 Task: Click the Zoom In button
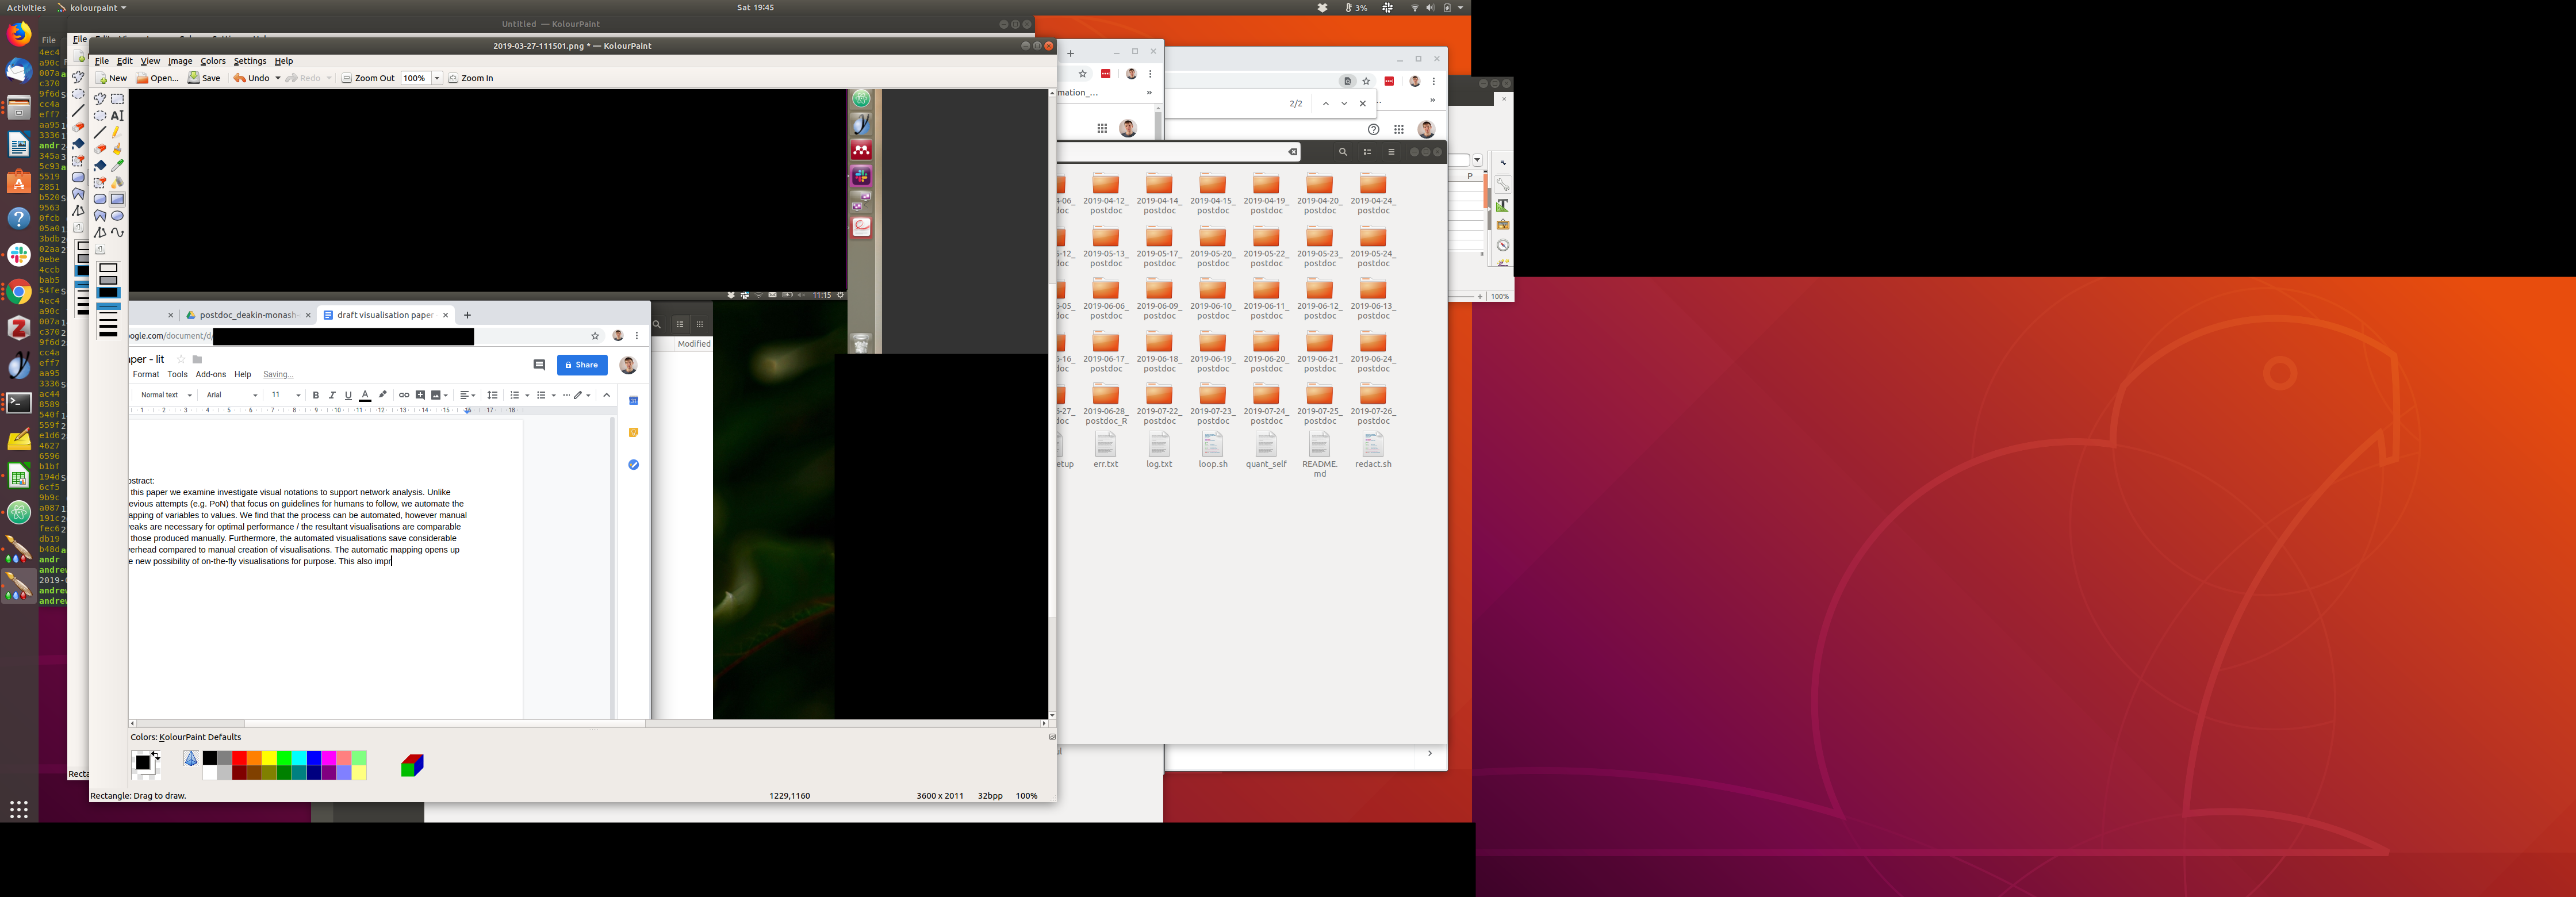(471, 78)
